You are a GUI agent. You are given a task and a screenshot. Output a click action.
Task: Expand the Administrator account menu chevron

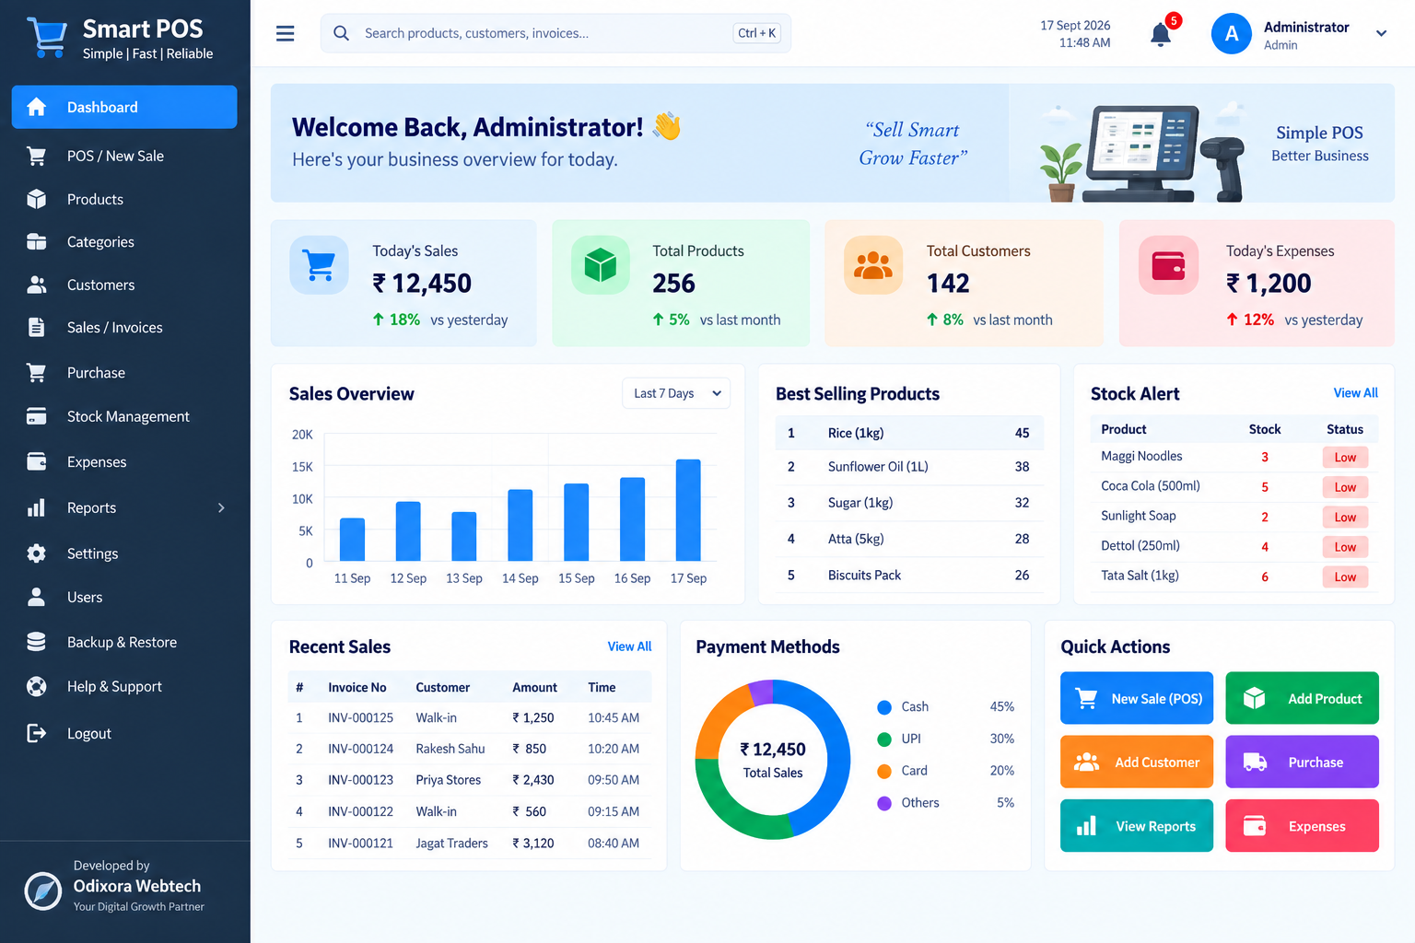click(x=1381, y=34)
